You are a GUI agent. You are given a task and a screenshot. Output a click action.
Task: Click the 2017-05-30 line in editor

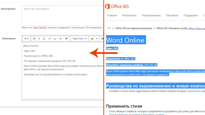click(49, 61)
